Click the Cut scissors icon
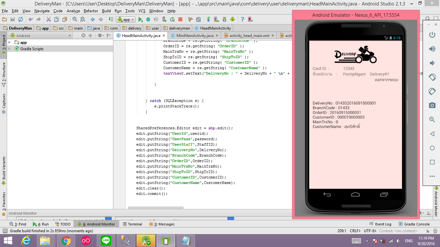 [49, 20]
